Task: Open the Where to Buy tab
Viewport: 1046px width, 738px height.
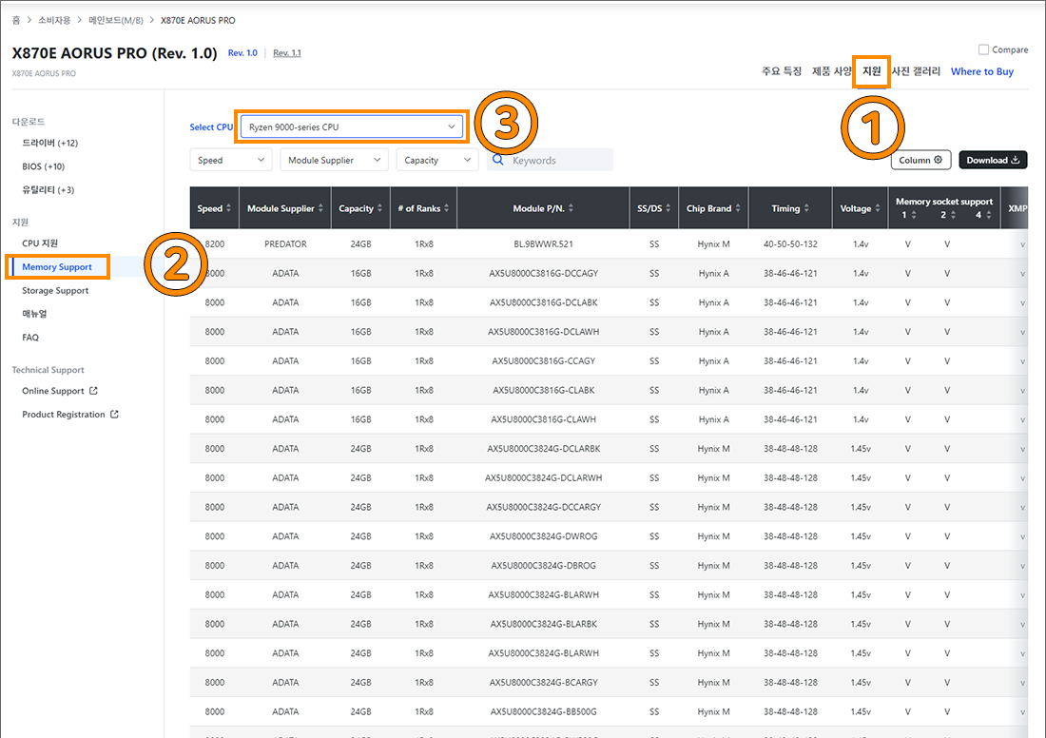Action: click(x=982, y=71)
